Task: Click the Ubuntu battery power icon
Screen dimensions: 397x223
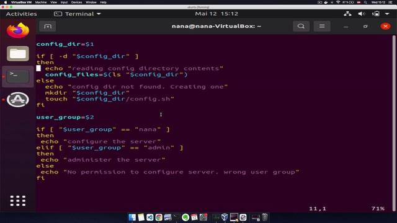Action: (x=376, y=14)
